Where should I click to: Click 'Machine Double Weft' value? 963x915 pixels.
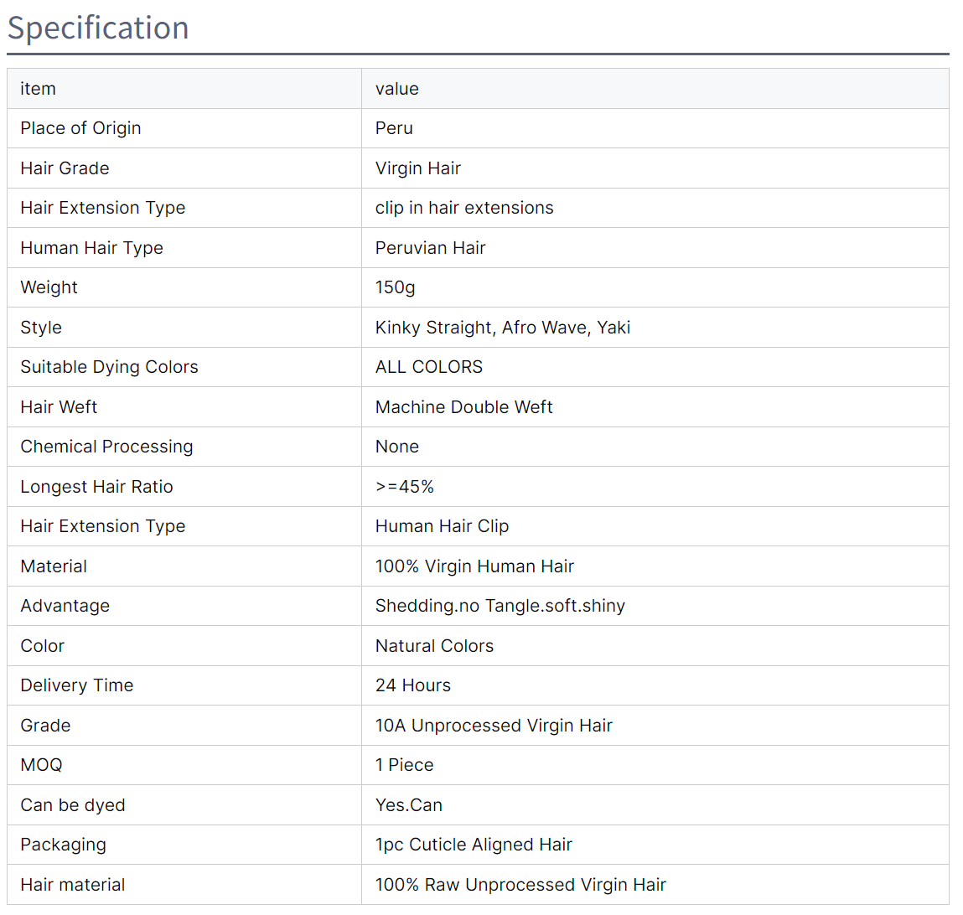tap(463, 406)
